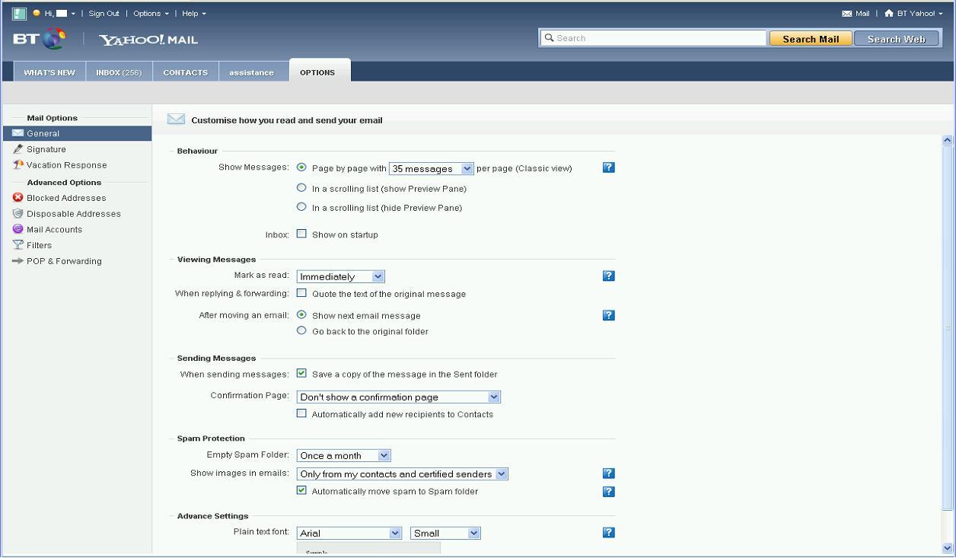Click the Blocked Addresses red icon
The width and height of the screenshot is (956, 558).
[x=18, y=198]
